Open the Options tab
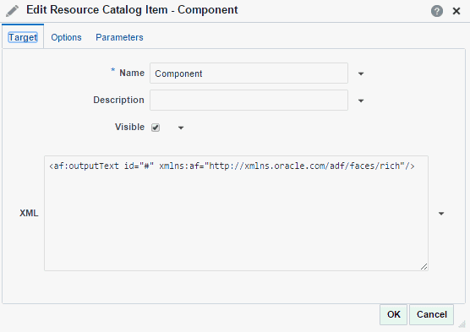 coord(66,37)
